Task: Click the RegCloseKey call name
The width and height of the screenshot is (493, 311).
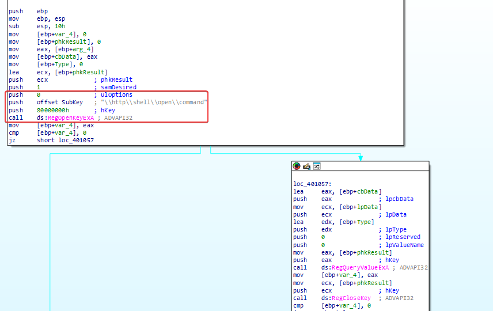Action: point(351,298)
